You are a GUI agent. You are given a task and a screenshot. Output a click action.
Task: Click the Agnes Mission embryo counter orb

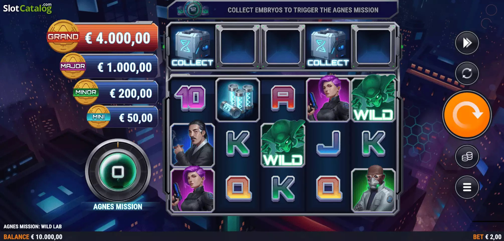coord(118,172)
